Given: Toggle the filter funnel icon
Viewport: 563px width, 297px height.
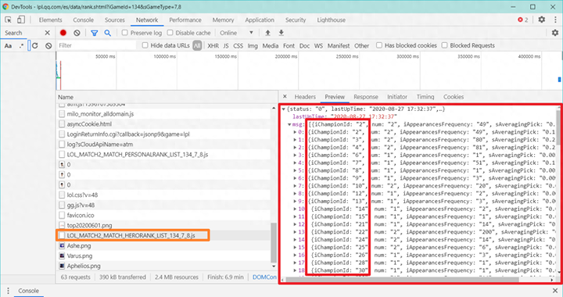Looking at the screenshot, I should click(x=95, y=33).
